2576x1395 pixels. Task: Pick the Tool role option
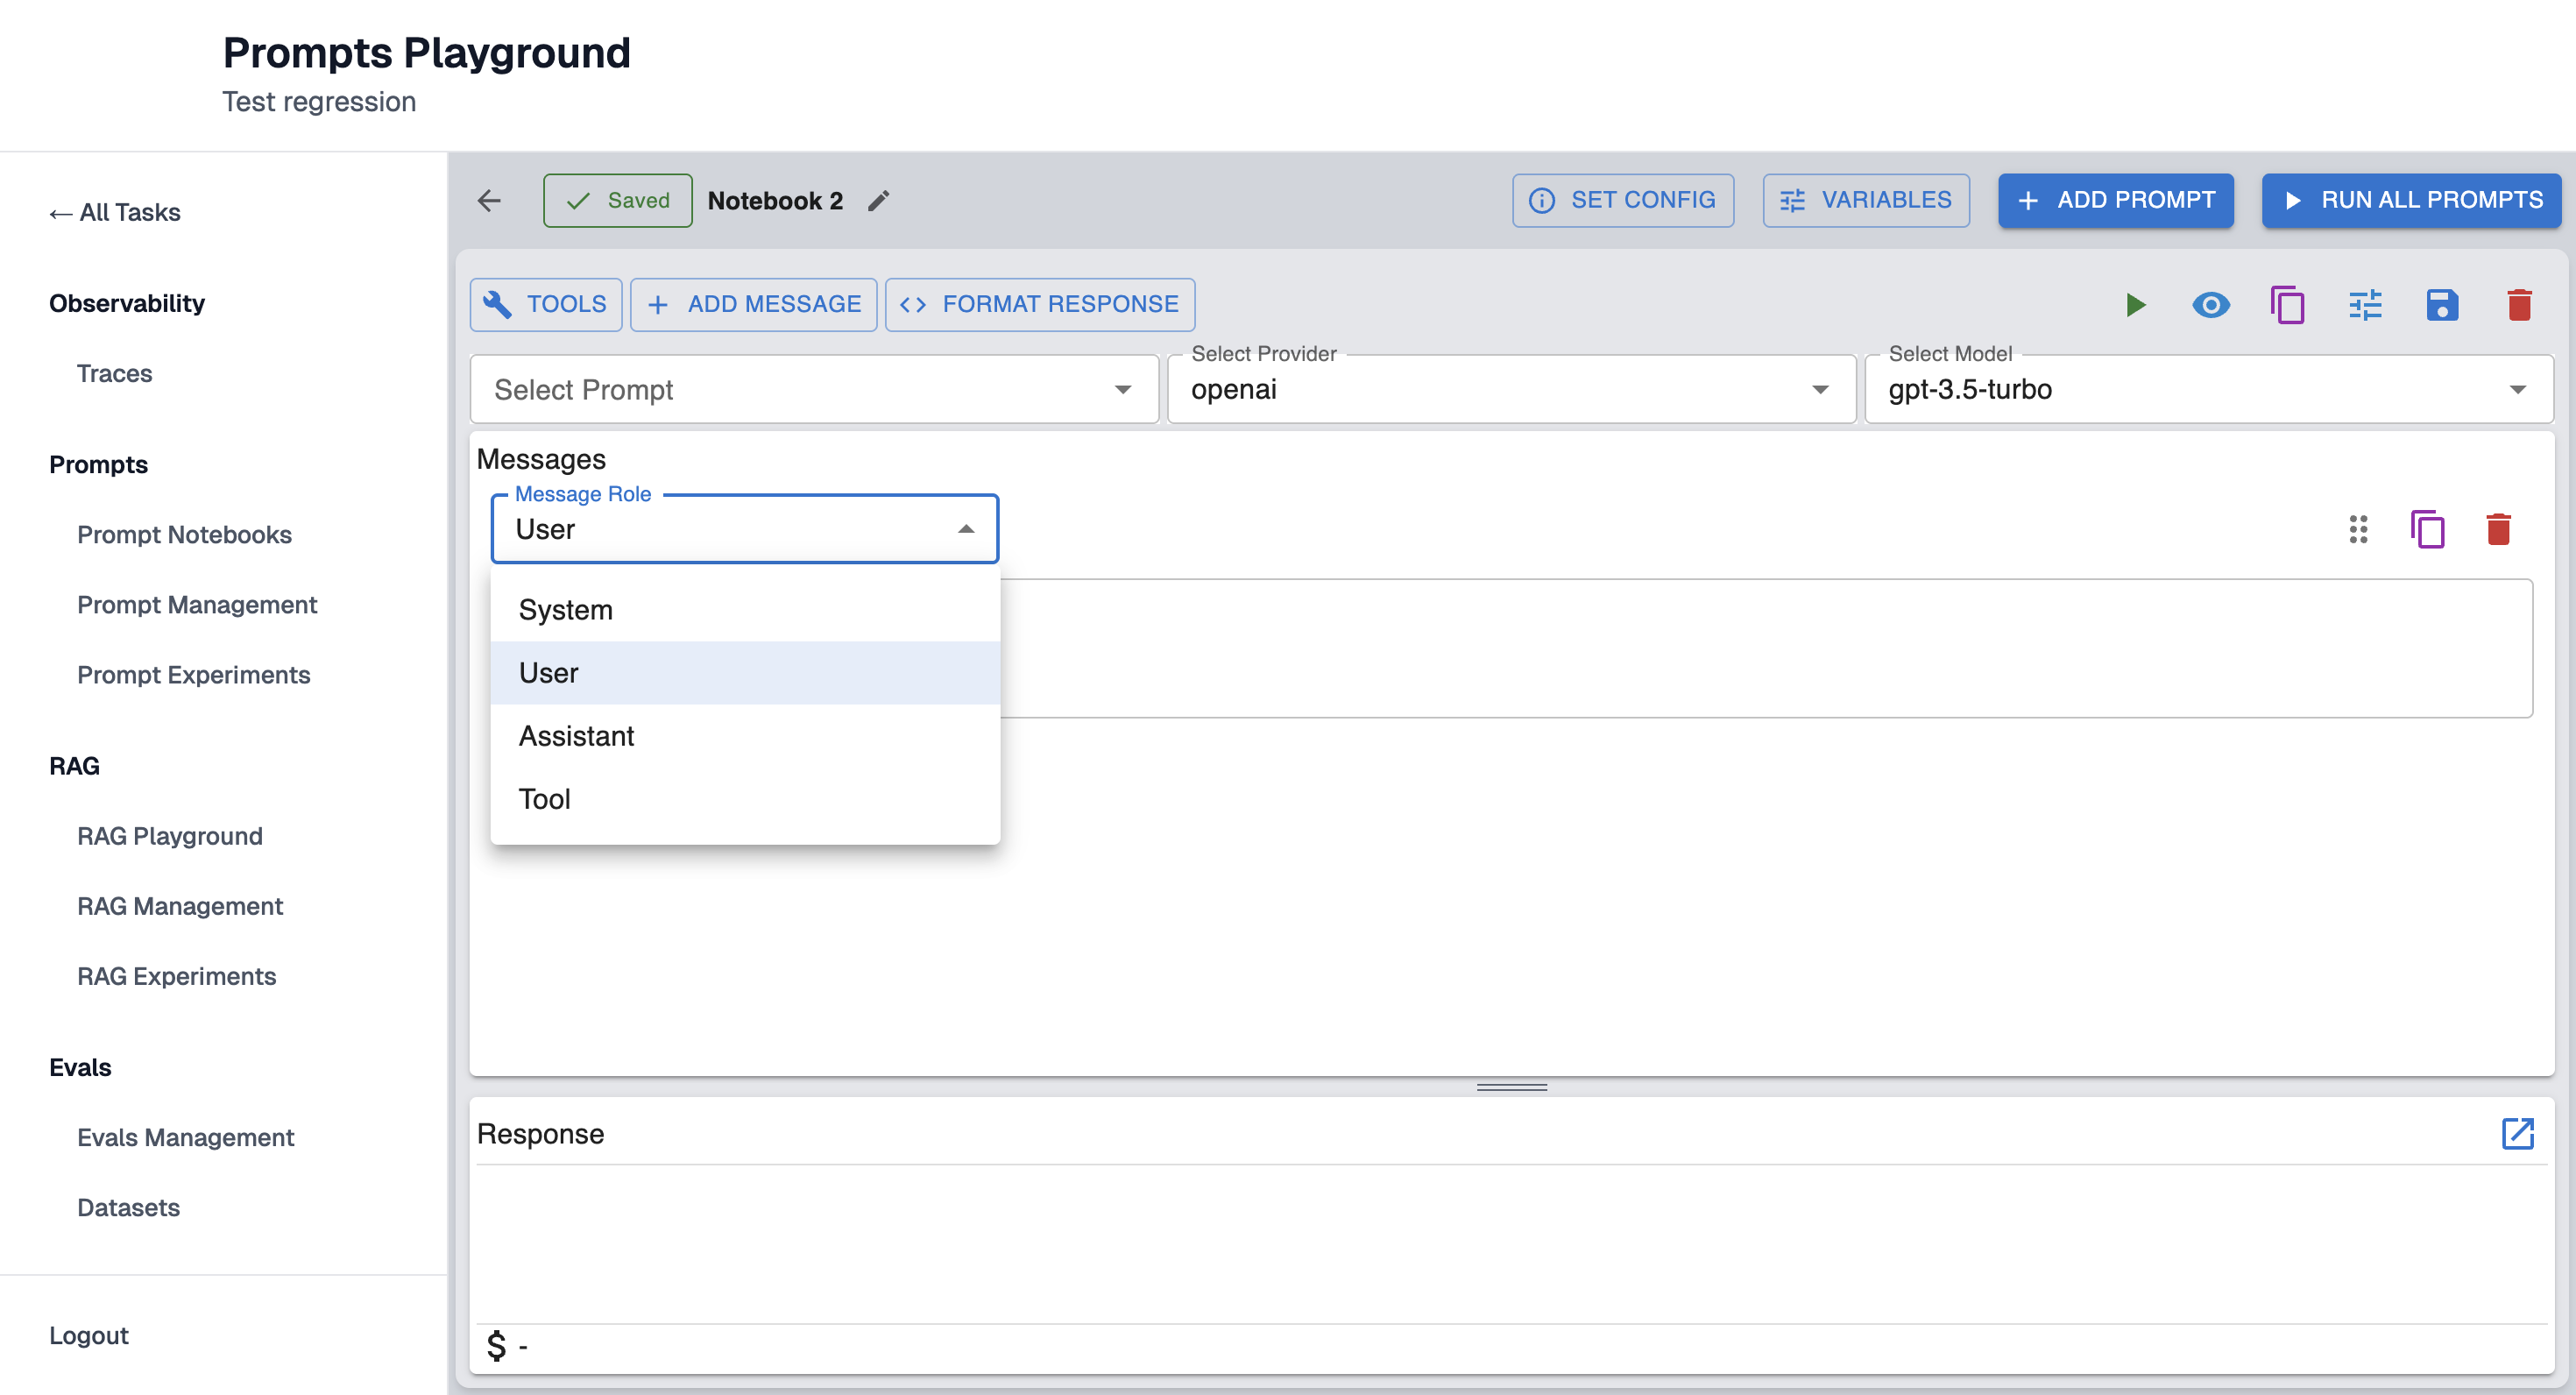click(x=545, y=799)
